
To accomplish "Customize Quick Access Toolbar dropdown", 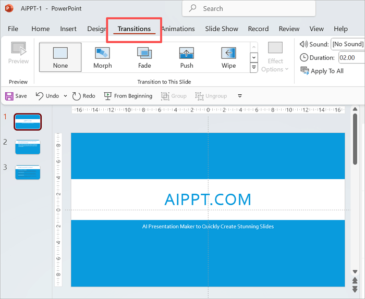I will click(x=240, y=96).
